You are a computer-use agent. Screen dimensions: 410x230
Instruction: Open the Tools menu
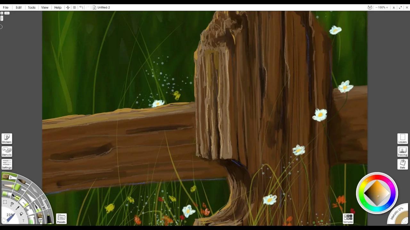(x=31, y=7)
